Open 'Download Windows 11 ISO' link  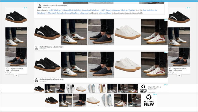[94, 10]
